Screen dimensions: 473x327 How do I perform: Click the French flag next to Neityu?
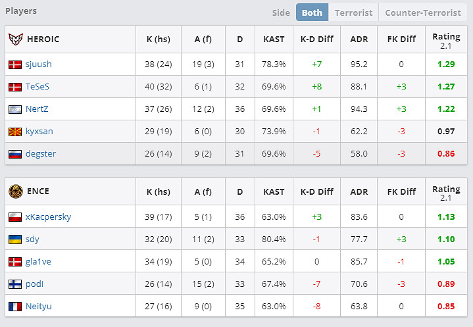click(x=15, y=307)
